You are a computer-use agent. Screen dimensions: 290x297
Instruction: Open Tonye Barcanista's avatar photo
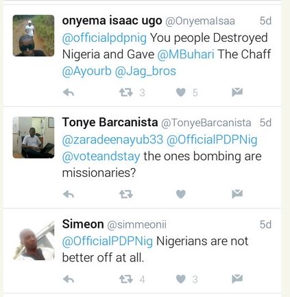(34, 138)
